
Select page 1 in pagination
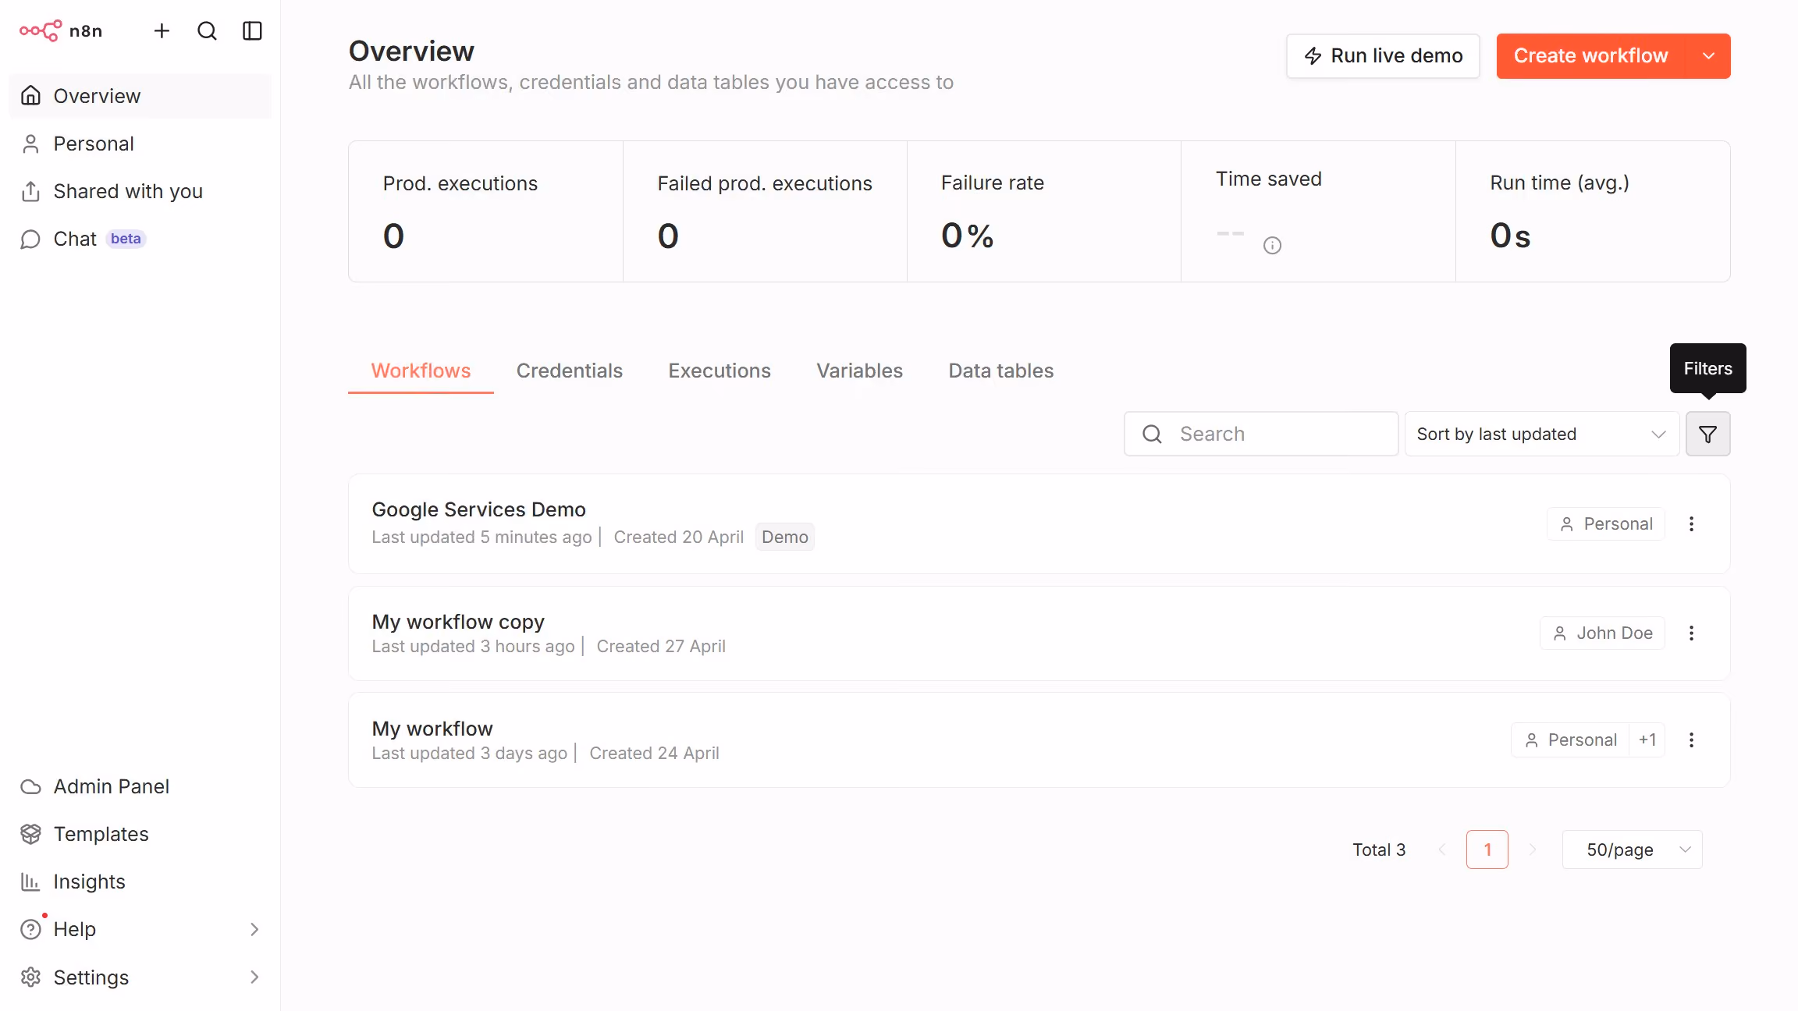click(x=1487, y=850)
